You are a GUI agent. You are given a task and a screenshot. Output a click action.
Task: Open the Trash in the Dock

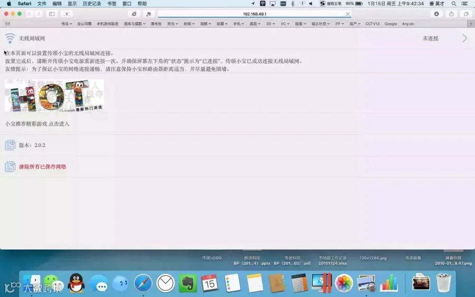(x=444, y=283)
